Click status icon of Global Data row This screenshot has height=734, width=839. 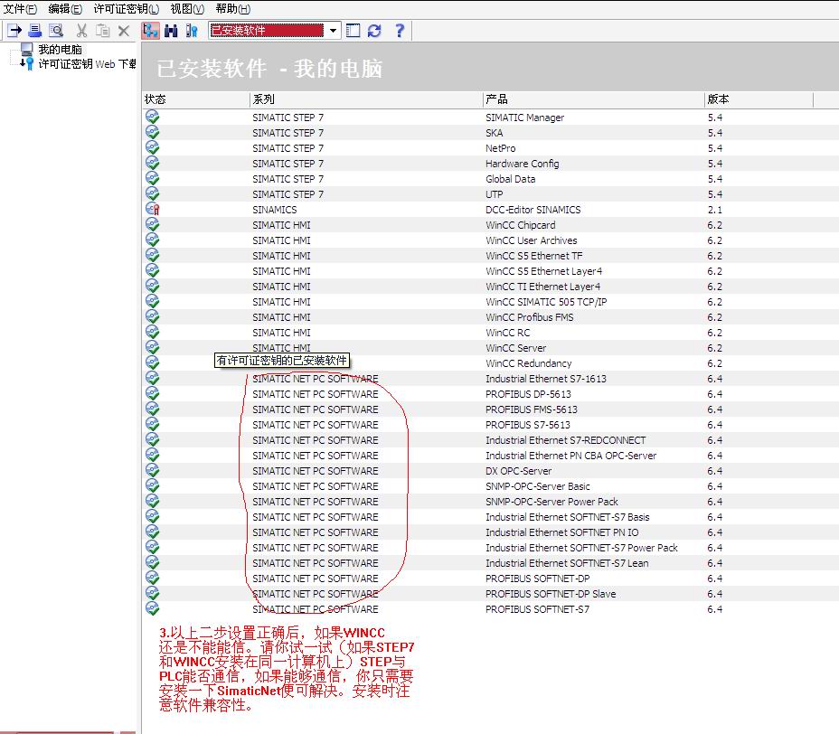click(x=153, y=179)
